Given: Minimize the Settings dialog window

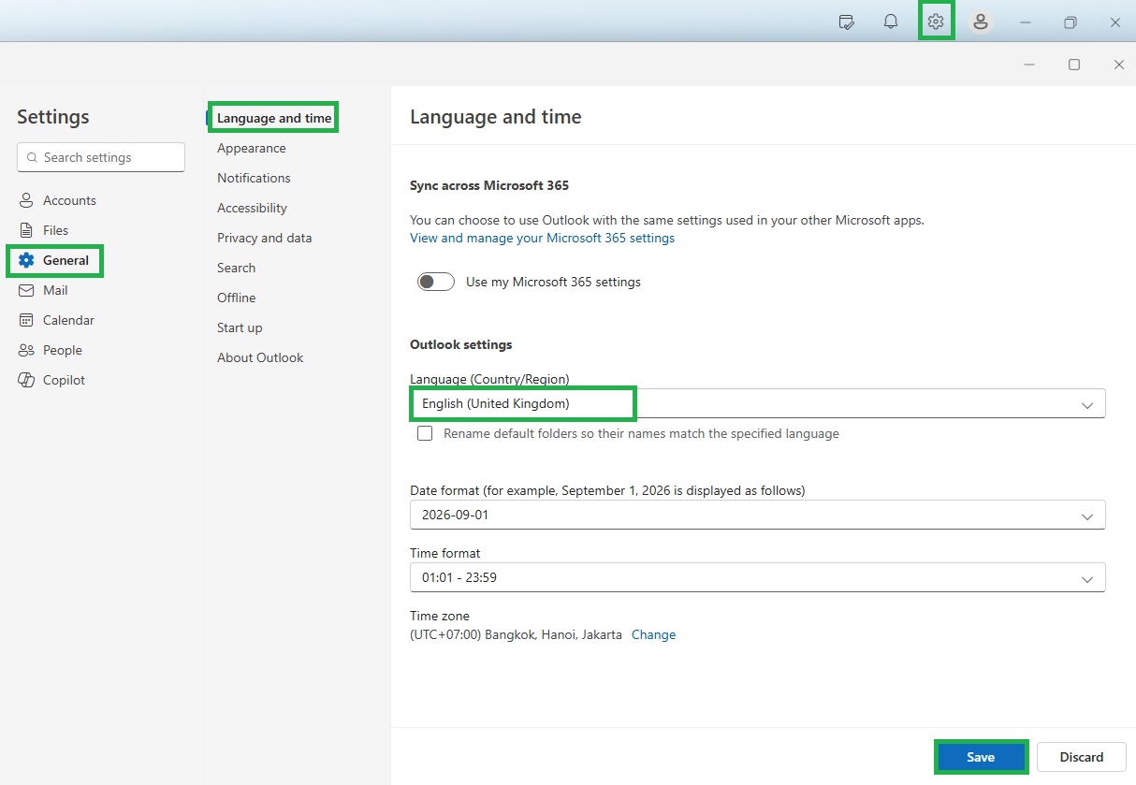Looking at the screenshot, I should (x=1029, y=65).
